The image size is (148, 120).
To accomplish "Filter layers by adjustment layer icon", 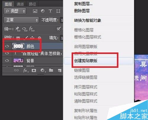I will (43, 11).
